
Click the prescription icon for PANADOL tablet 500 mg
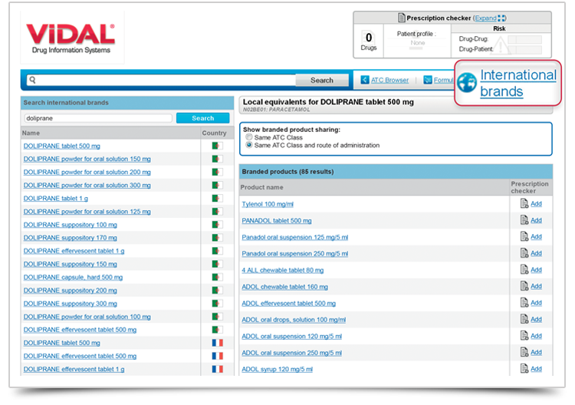pyautogui.click(x=524, y=219)
